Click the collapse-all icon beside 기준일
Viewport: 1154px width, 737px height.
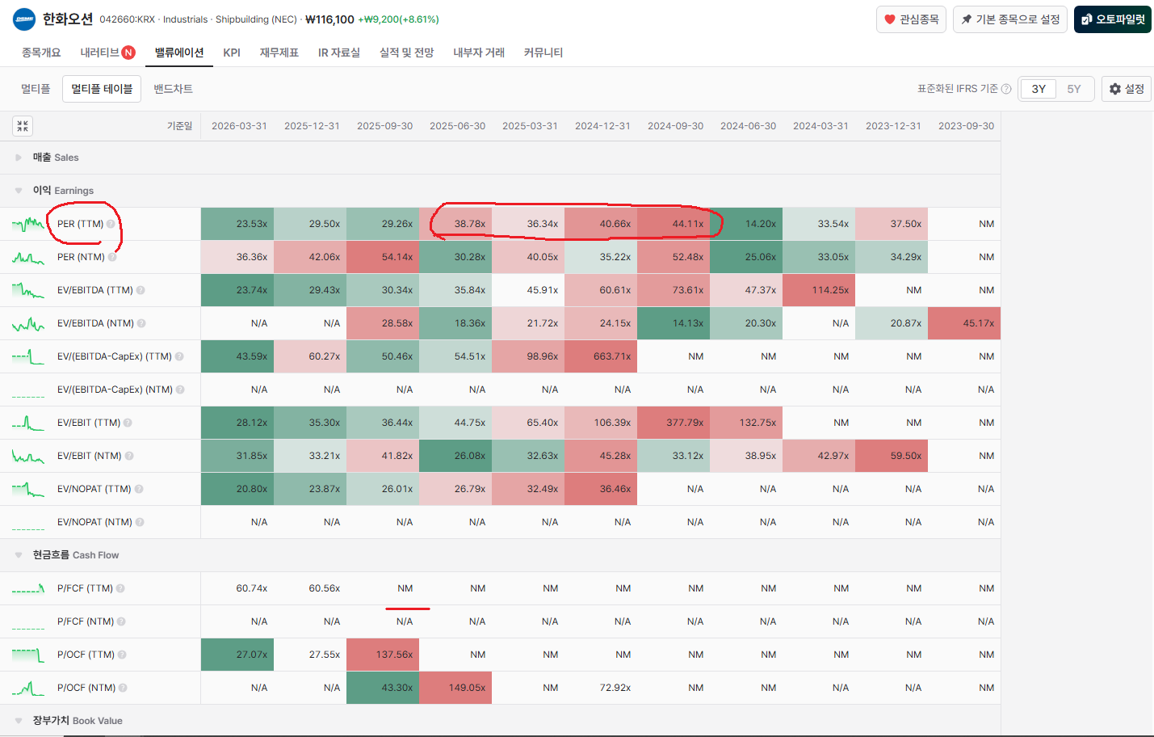tap(23, 126)
